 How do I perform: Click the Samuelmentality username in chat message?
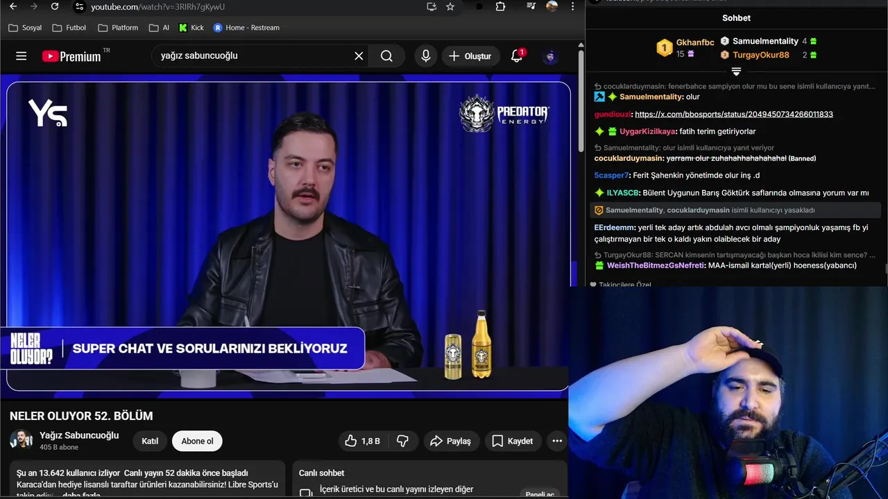point(651,97)
